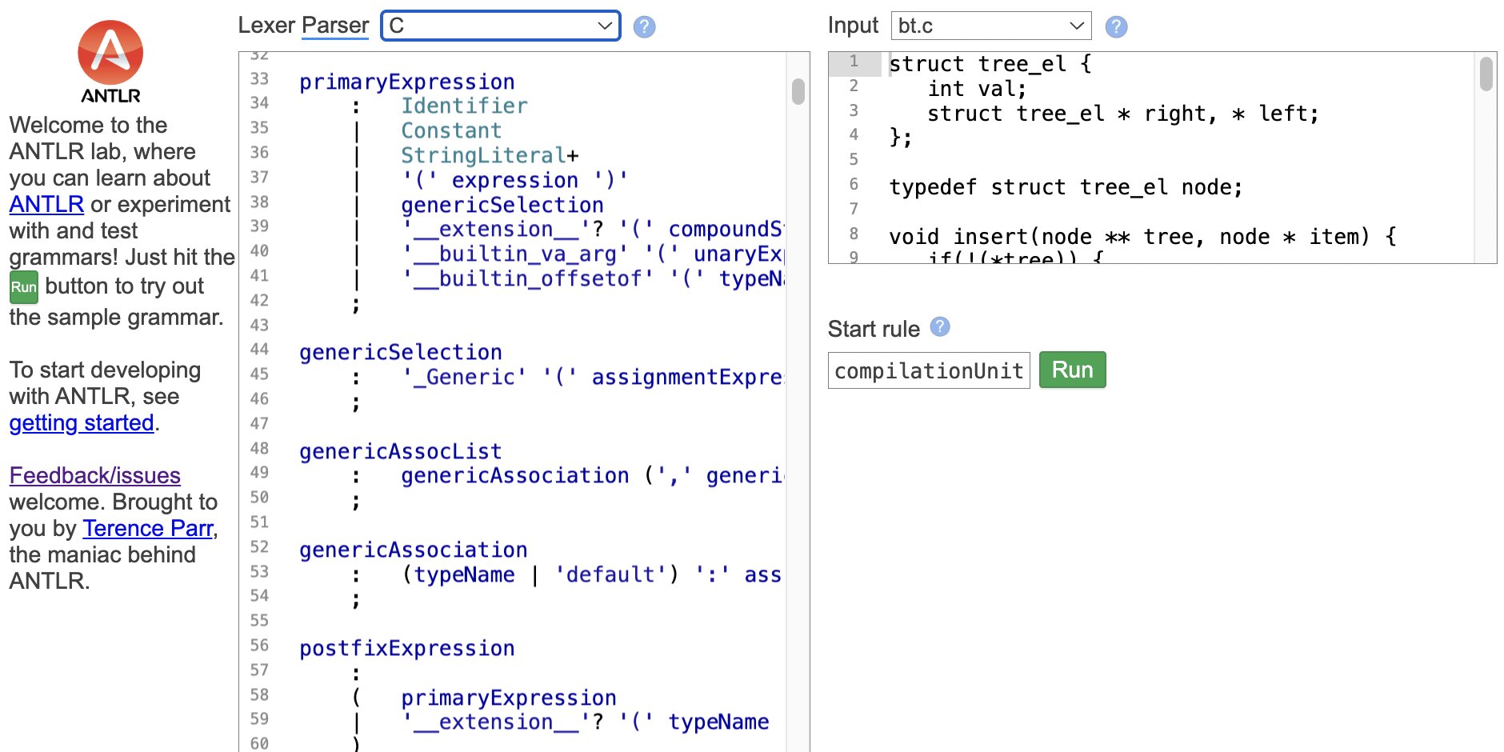
Task: Open help icon next to Input selector
Action: click(x=1115, y=26)
